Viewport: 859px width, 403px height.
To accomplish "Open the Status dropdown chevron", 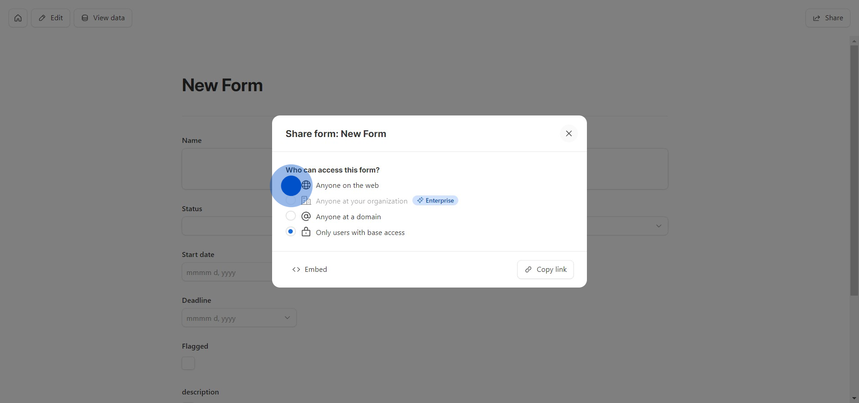I will 658,226.
